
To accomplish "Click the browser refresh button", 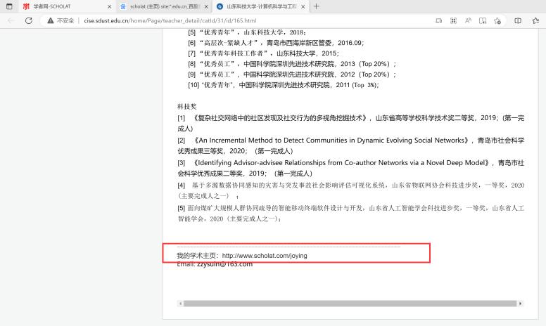I will pos(29,21).
